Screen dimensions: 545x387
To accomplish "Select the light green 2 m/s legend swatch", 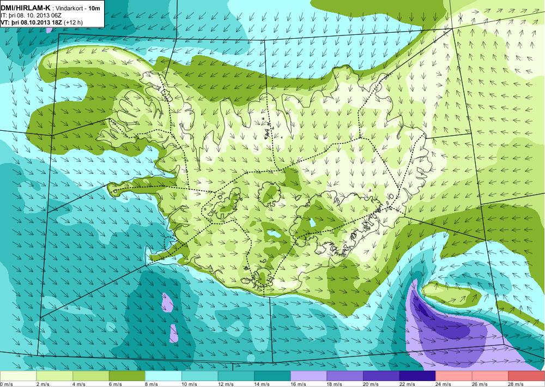I will 54,376.
